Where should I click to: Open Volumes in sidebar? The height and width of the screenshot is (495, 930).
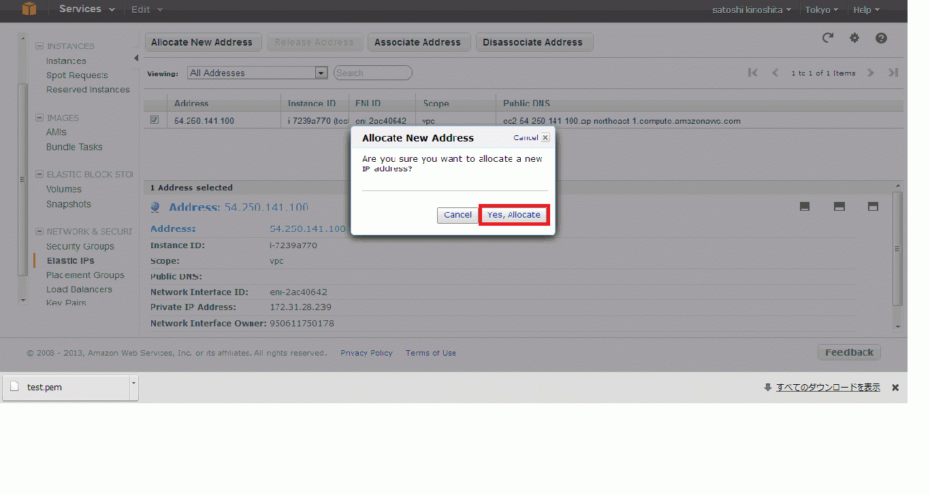pos(64,189)
